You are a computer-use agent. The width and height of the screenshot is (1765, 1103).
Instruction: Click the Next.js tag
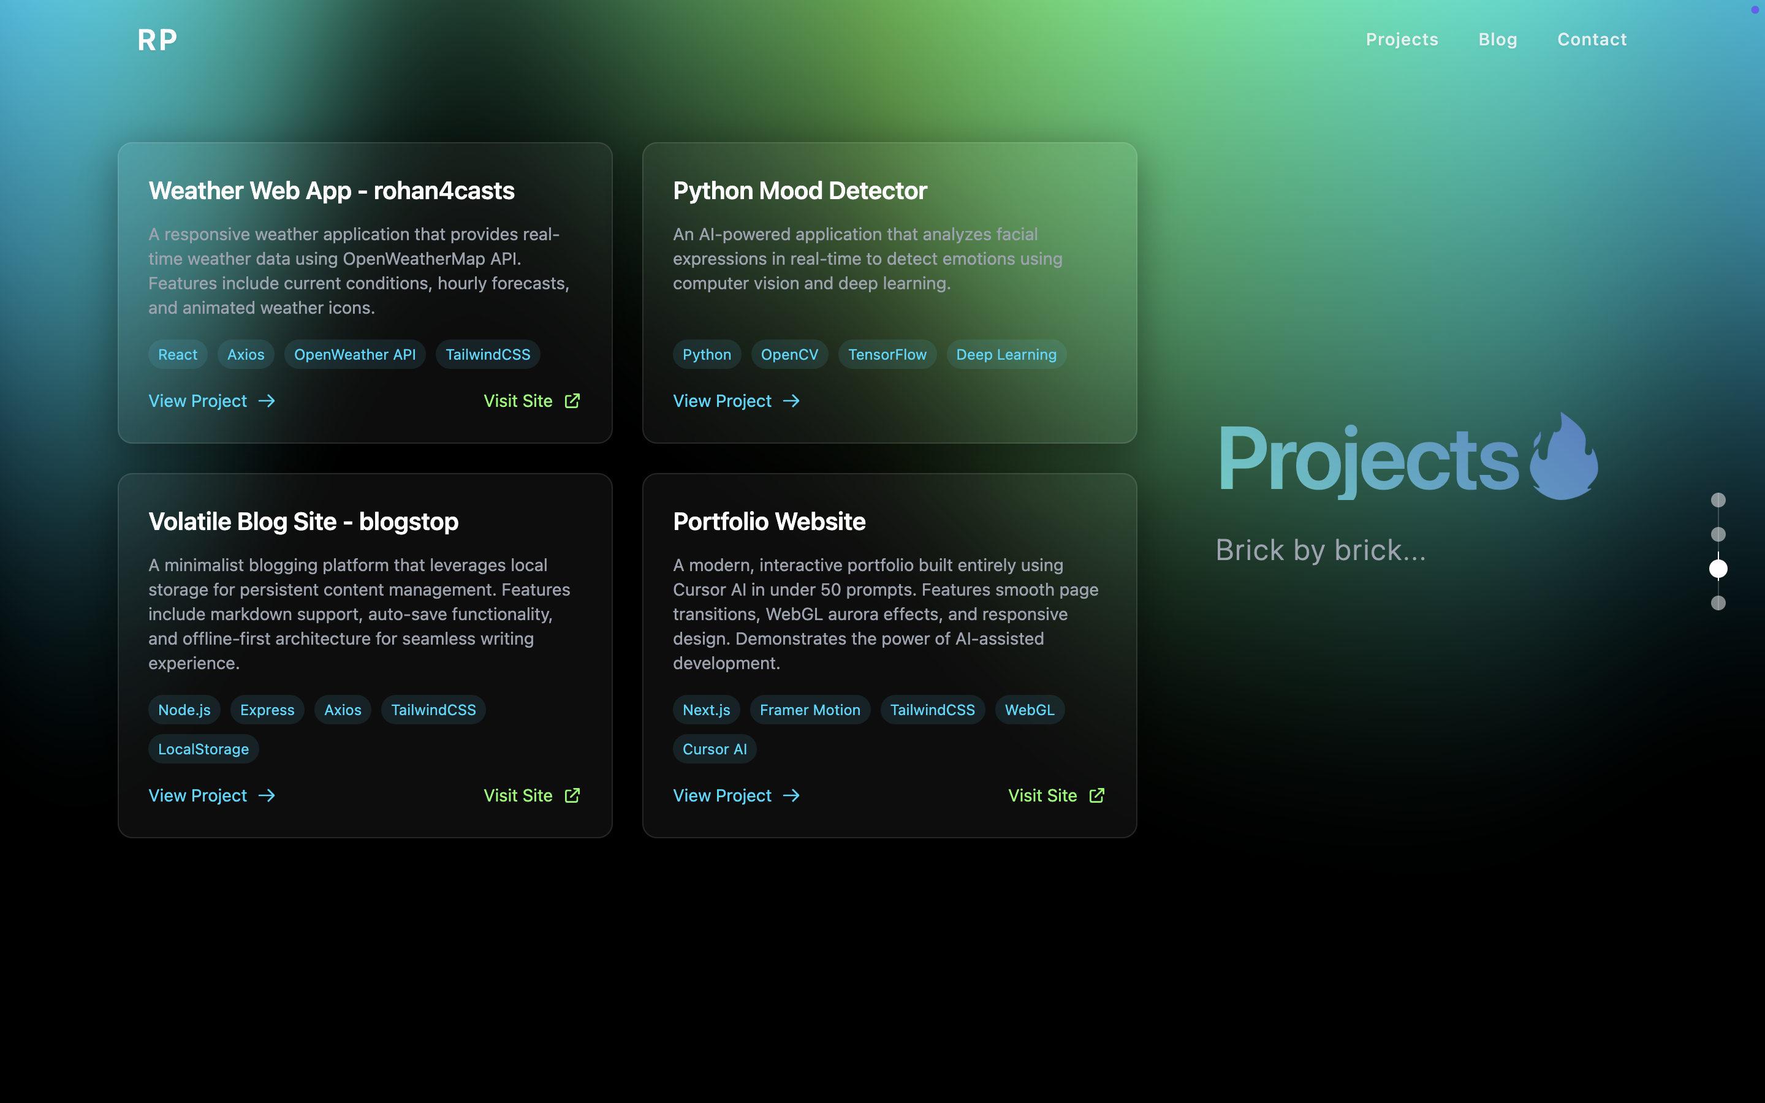click(706, 710)
